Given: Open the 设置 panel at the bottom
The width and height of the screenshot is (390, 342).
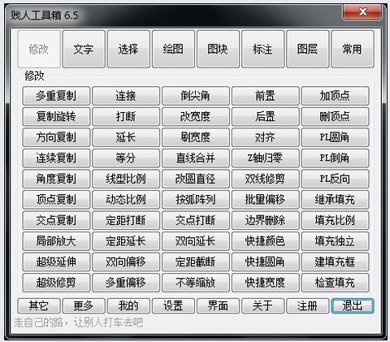Looking at the screenshot, I should [173, 306].
